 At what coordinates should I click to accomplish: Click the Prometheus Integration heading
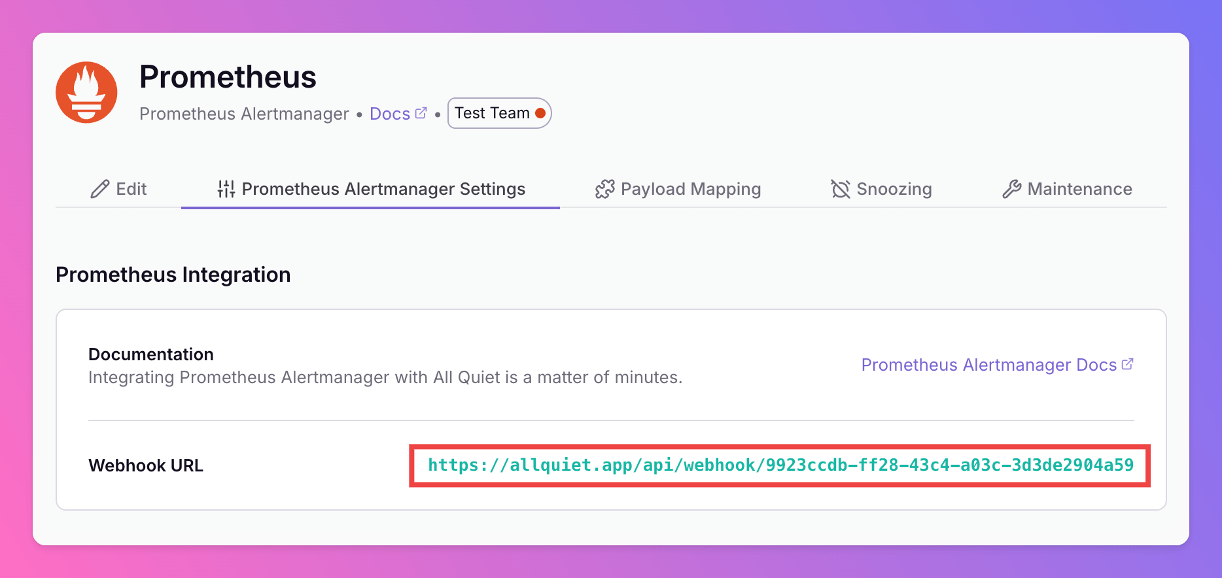coord(173,275)
